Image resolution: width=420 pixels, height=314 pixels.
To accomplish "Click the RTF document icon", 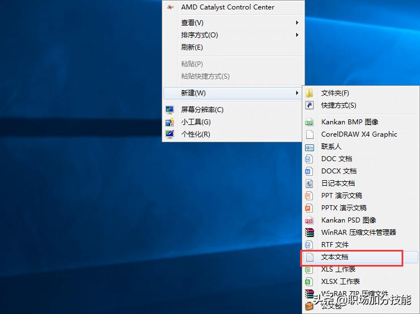I will (x=309, y=245).
